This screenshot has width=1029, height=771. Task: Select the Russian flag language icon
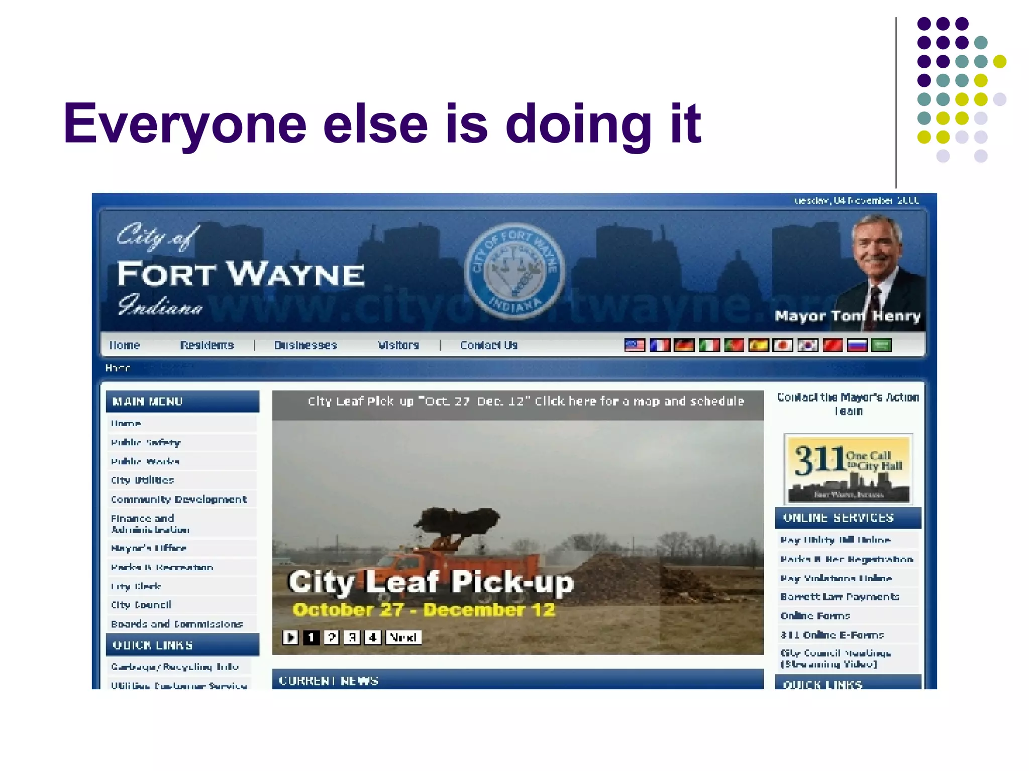click(857, 345)
